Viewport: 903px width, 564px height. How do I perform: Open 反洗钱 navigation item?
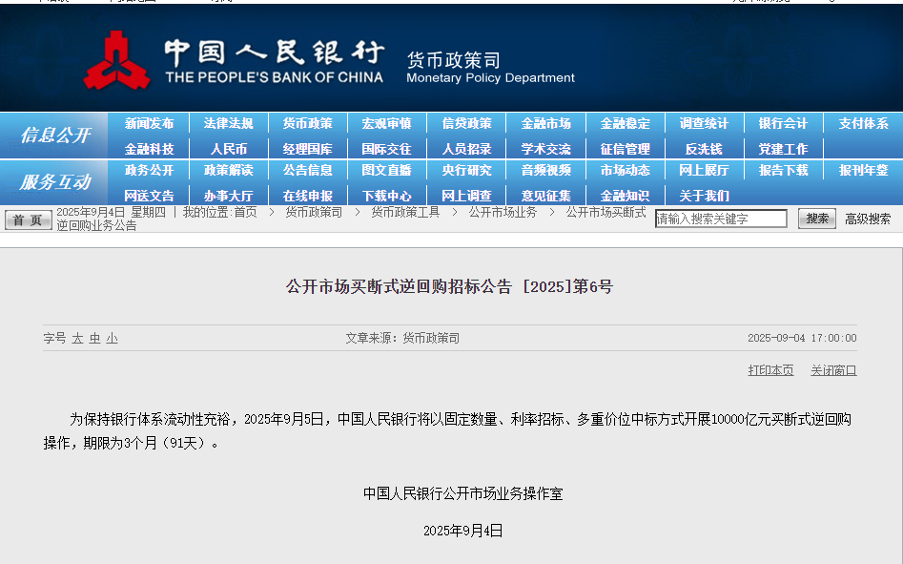pyautogui.click(x=704, y=149)
